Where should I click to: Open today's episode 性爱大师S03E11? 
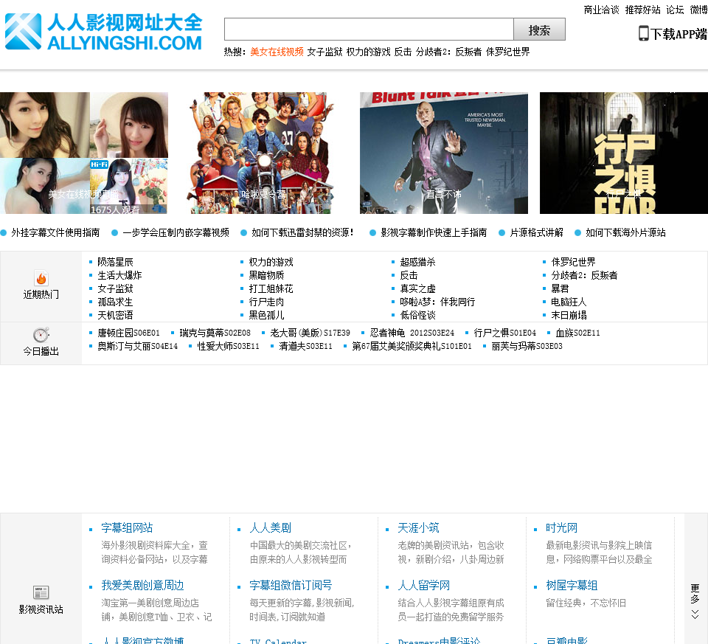point(229,347)
